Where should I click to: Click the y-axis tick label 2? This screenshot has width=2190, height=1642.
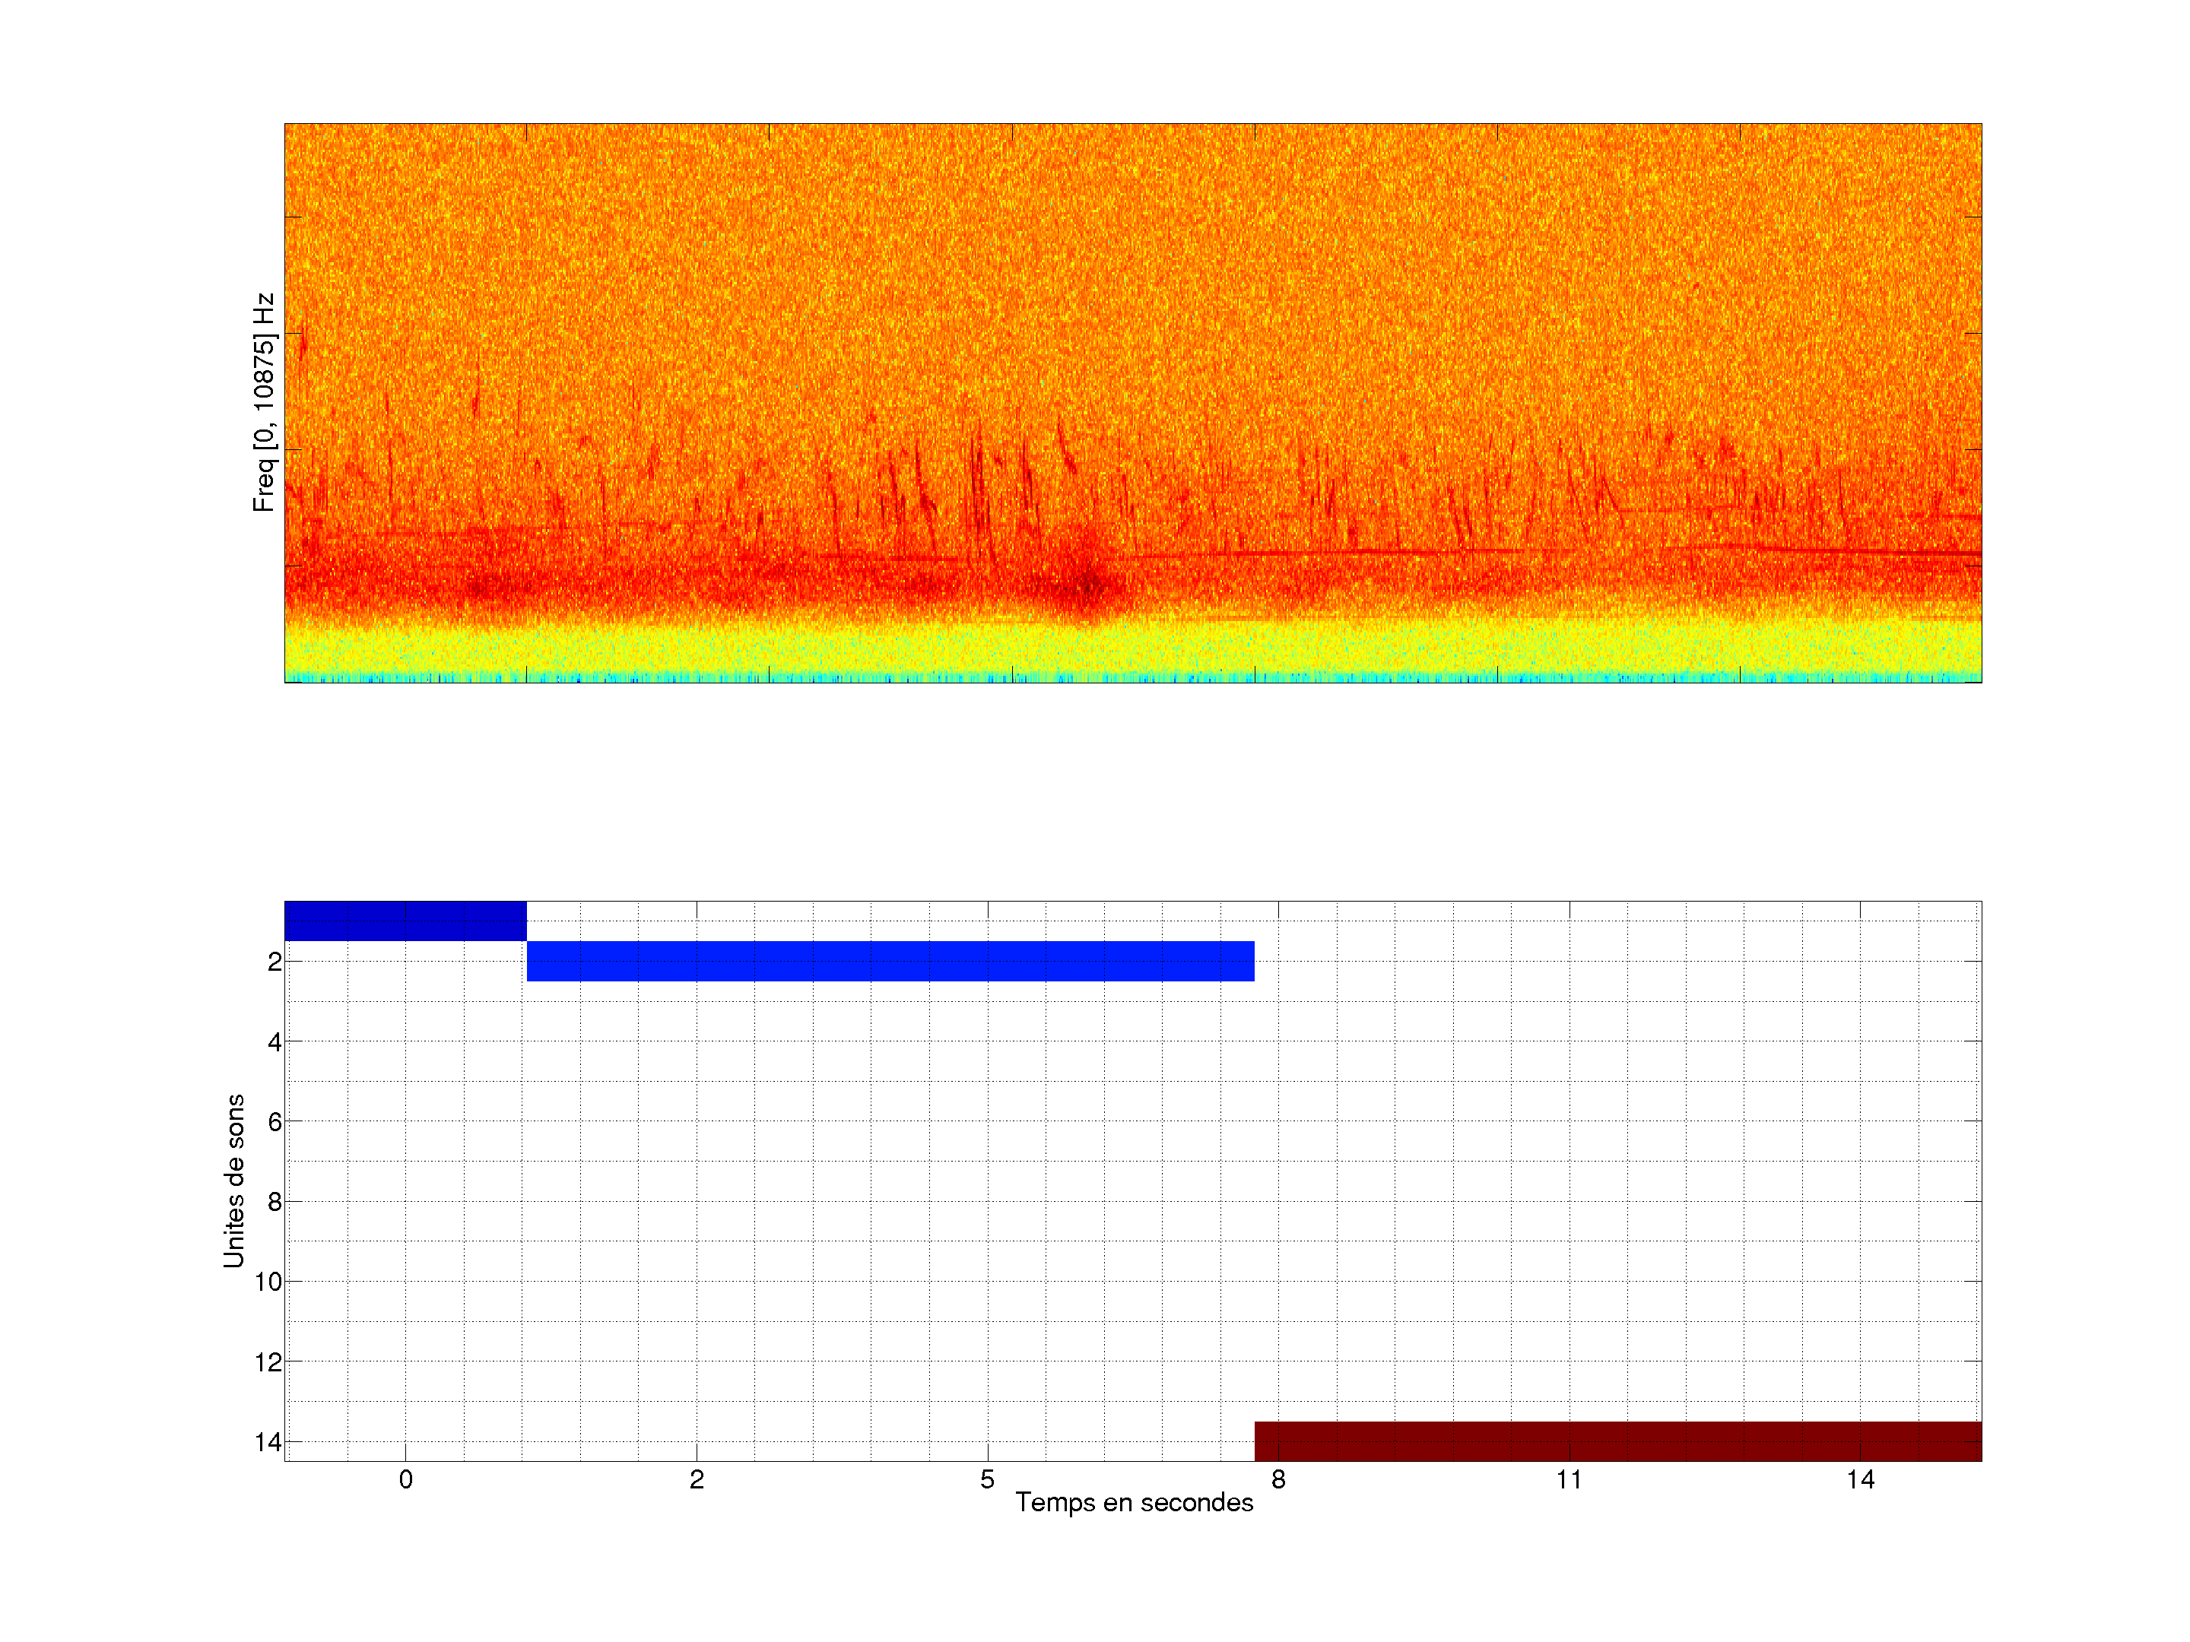click(275, 962)
